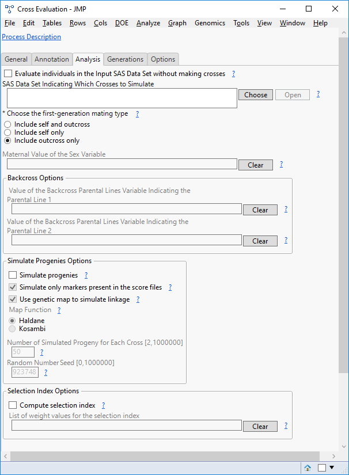349x475 pixels.
Task: Click help icon beside Random Number Seed field
Action: (x=45, y=373)
